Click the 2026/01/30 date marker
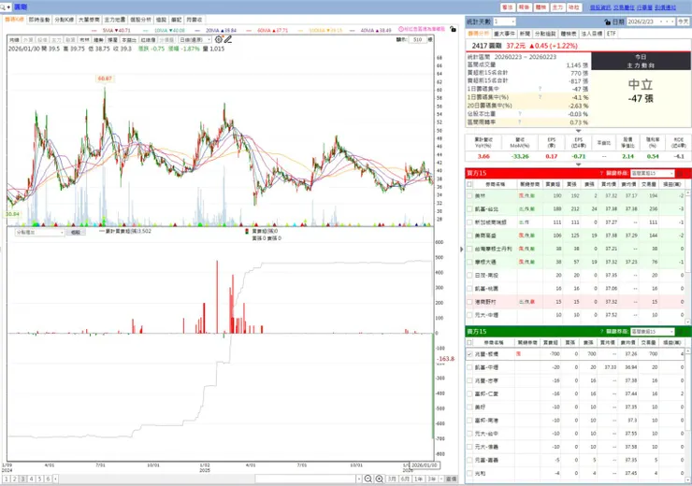Screen dimensions: 692x486 coord(425,465)
